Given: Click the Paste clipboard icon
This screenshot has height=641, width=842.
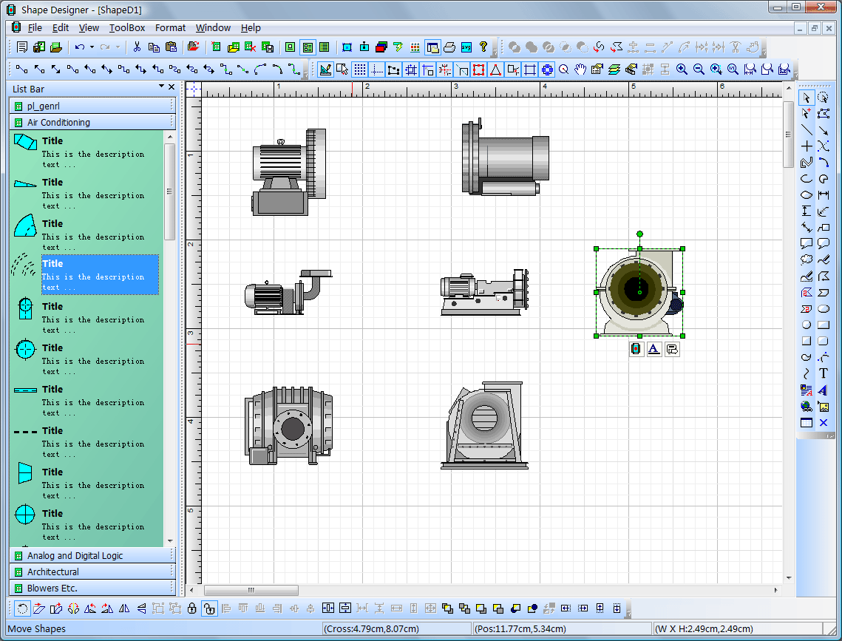Looking at the screenshot, I should point(171,47).
